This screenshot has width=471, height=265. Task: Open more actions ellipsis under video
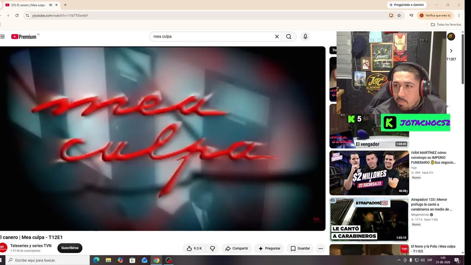coord(321,248)
